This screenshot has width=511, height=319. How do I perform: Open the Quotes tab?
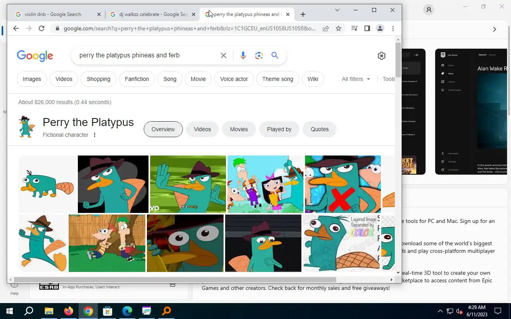coord(320,129)
